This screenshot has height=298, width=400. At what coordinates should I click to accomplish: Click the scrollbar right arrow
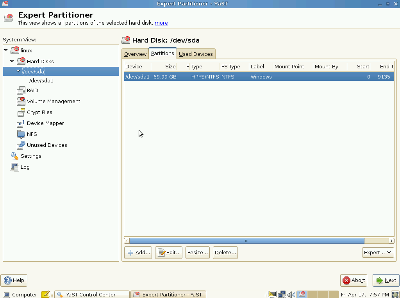click(391, 241)
